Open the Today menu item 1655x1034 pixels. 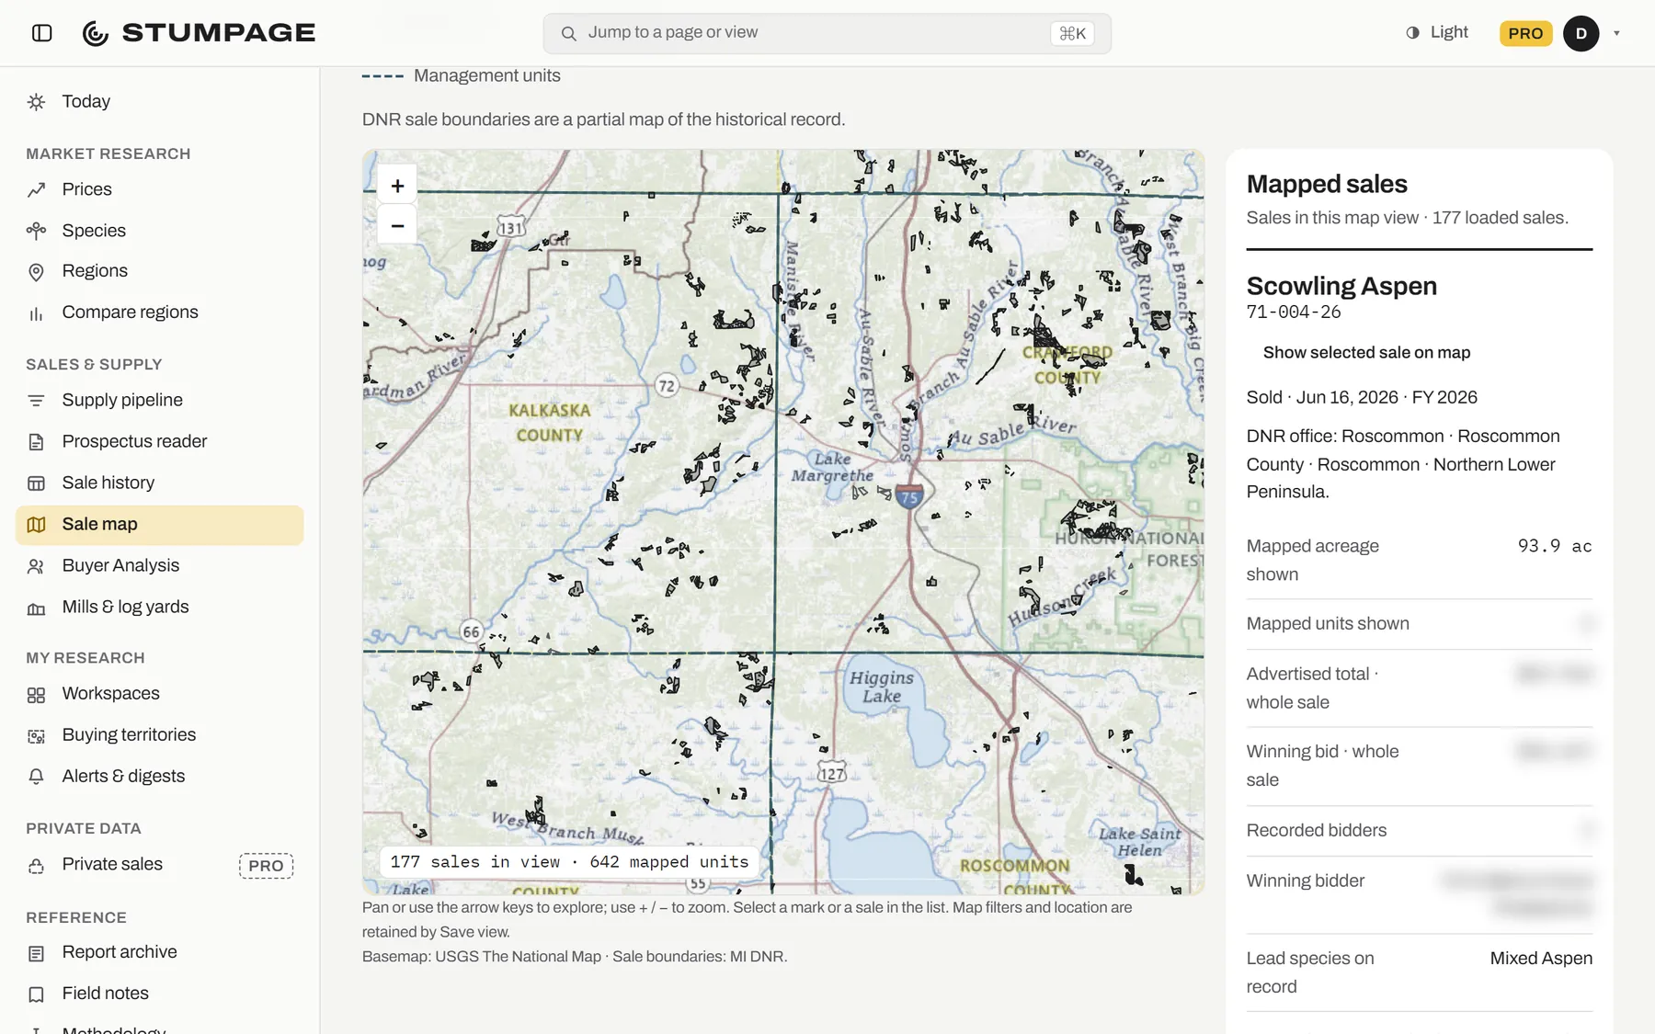pos(160,102)
